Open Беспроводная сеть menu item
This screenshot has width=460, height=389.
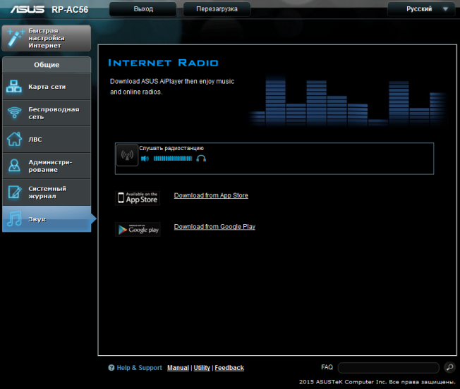pos(47,113)
